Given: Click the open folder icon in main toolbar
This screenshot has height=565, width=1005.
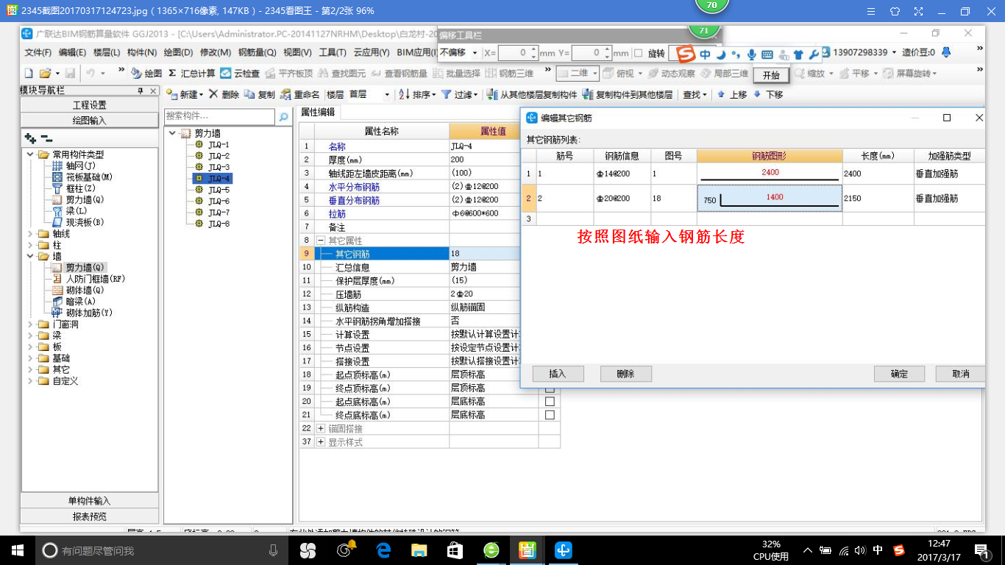Looking at the screenshot, I should (x=45, y=73).
